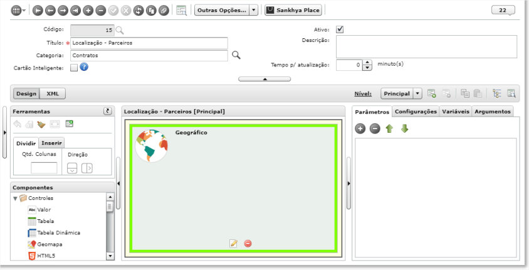Select HTML5 component
This screenshot has height=270, width=529.
41,256
